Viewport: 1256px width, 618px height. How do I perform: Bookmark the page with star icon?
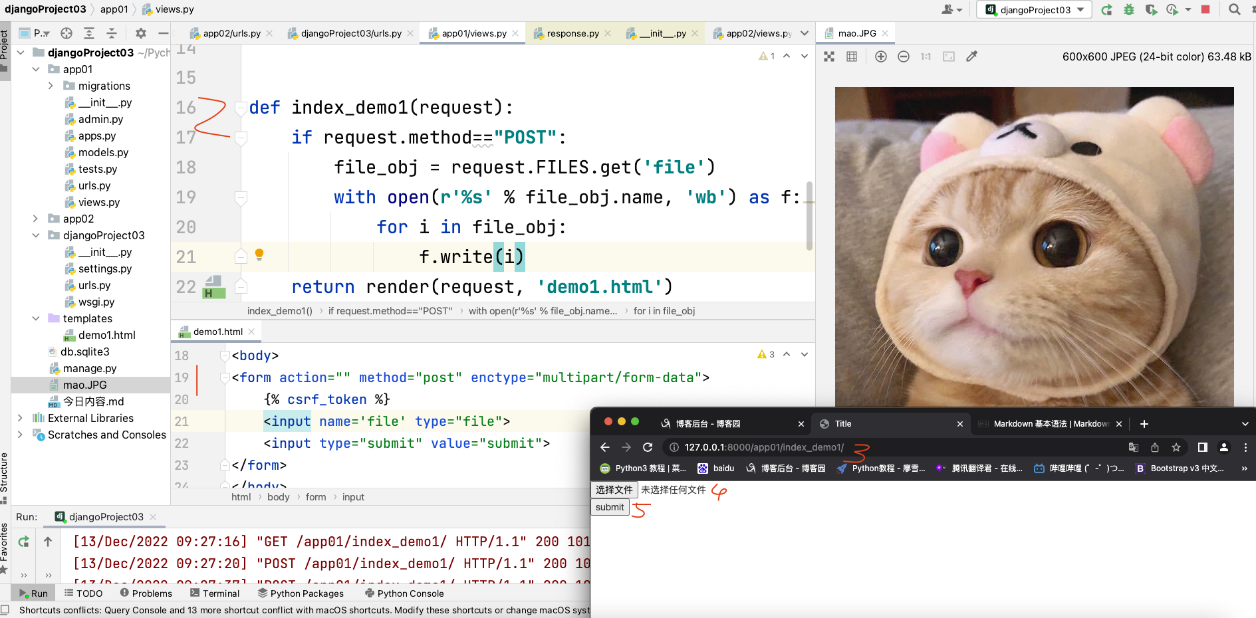[1176, 447]
